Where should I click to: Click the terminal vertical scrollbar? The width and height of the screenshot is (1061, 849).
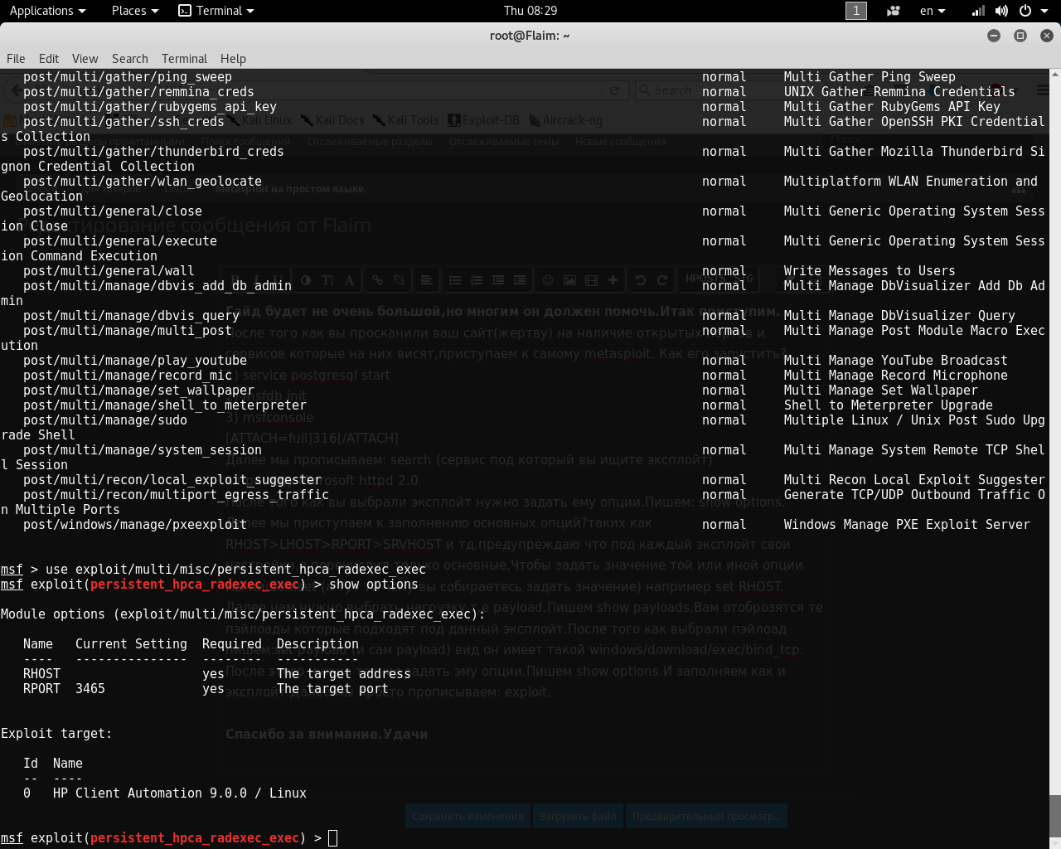tap(1054, 817)
